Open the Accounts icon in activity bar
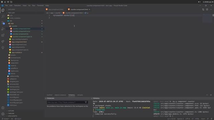Image resolution: width=214 pixels, height=120 pixels. 3,108
